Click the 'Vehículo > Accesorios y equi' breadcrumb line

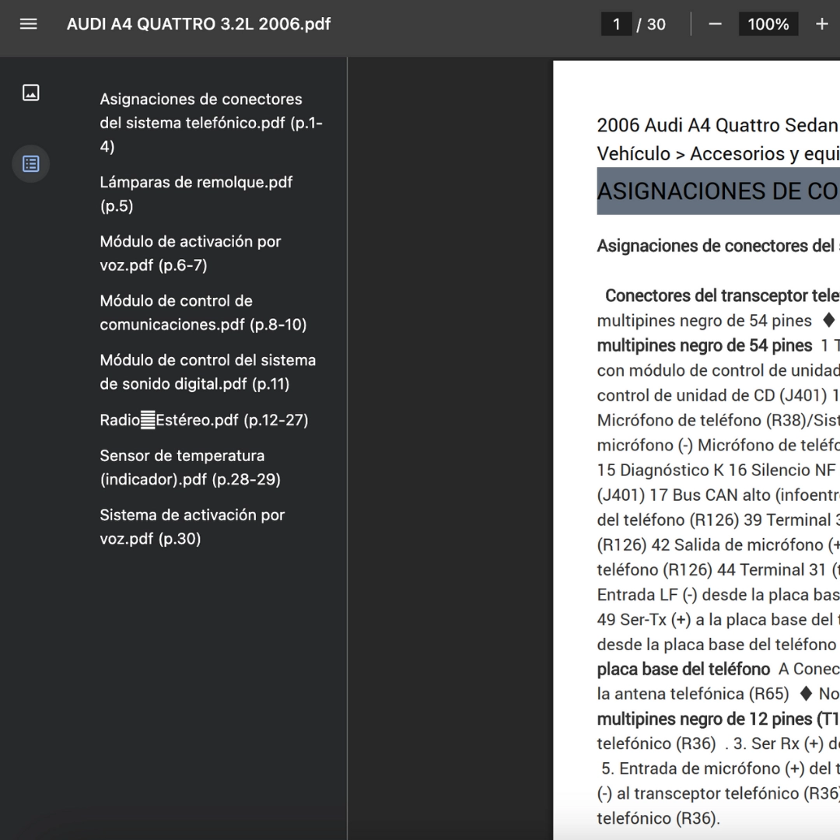coord(719,154)
